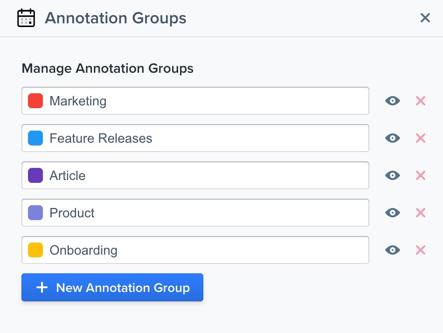Hide the Product annotation group
443x333 pixels.
tap(393, 213)
